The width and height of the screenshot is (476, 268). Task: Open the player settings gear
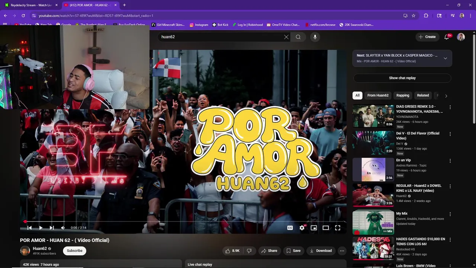coord(302,228)
